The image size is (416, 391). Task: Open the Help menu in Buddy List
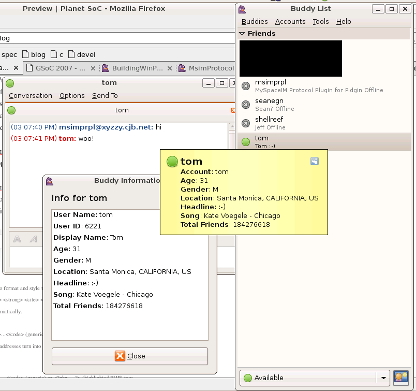(344, 22)
